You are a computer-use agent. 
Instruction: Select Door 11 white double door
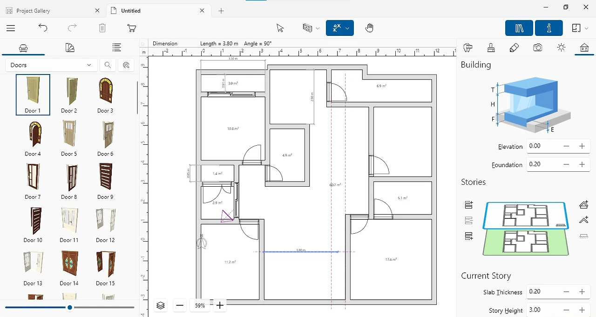coord(69,224)
